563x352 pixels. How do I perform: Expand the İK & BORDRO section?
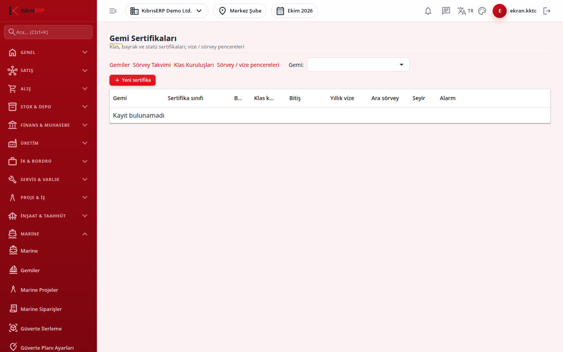(48, 161)
